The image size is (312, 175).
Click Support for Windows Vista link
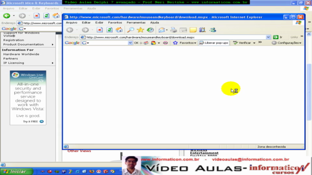21,34
